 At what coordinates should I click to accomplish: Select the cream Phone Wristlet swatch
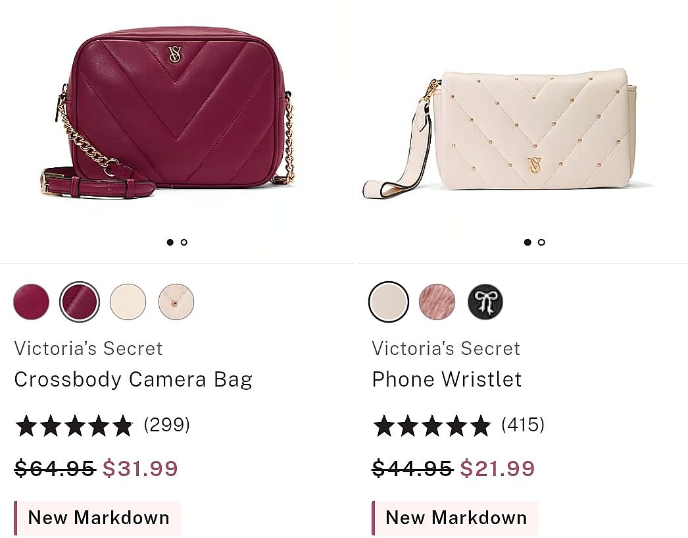pos(389,302)
